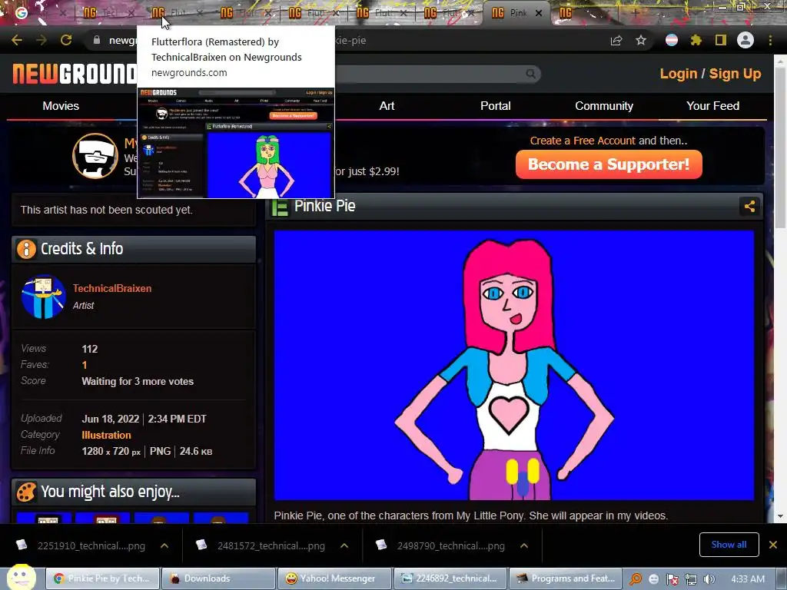
Task: Click the Flutterflora tab preview thumbnail
Action: 236,143
